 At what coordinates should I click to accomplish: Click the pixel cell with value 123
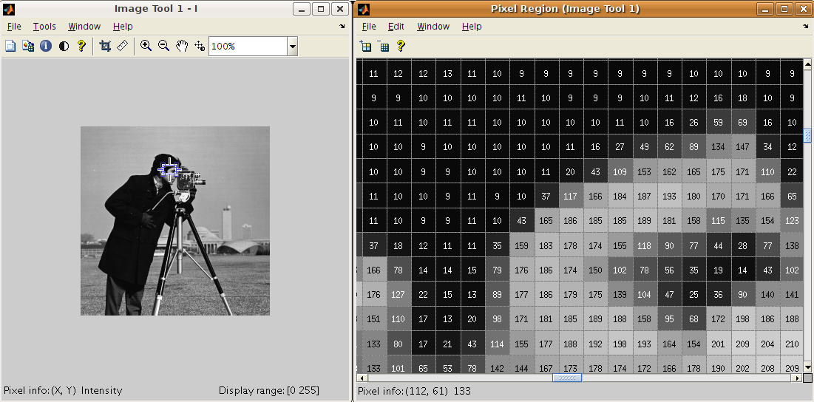[792, 220]
